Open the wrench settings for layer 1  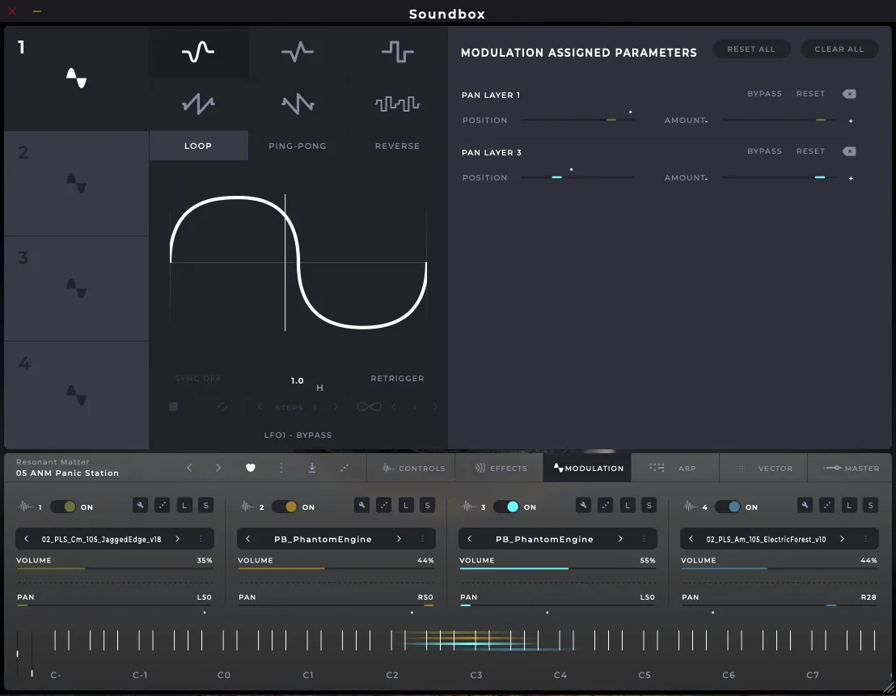pyautogui.click(x=141, y=506)
